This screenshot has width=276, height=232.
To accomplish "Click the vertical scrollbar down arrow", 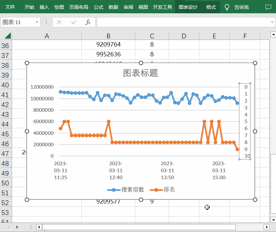I will 273,220.
